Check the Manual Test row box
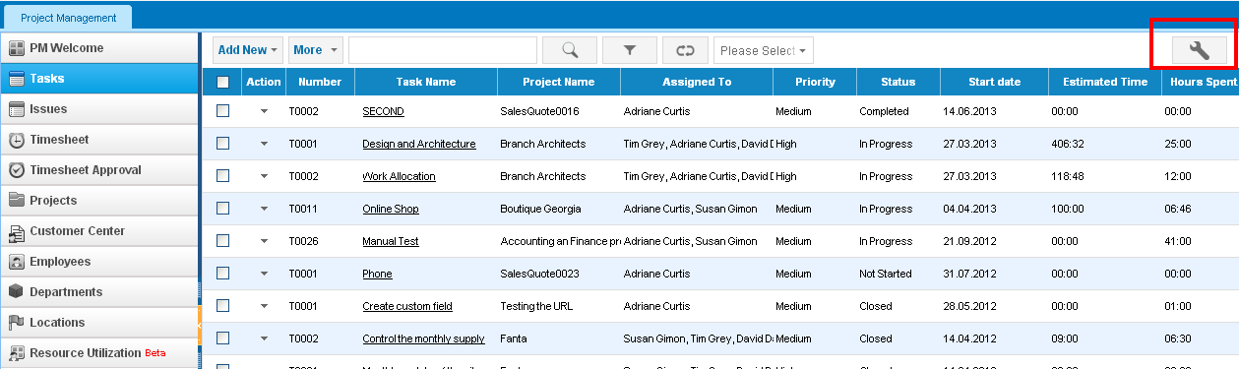Viewport: 1239px width, 369px height. [x=222, y=241]
